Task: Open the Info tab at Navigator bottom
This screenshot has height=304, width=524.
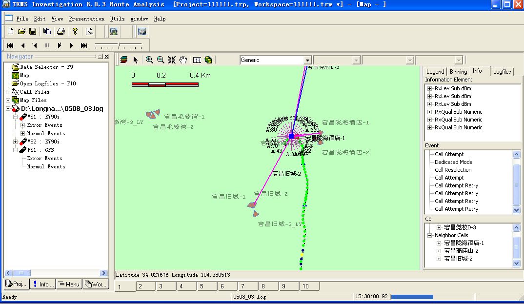Action: click(43, 284)
